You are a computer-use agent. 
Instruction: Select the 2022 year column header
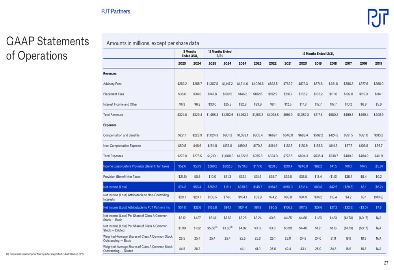[273, 63]
